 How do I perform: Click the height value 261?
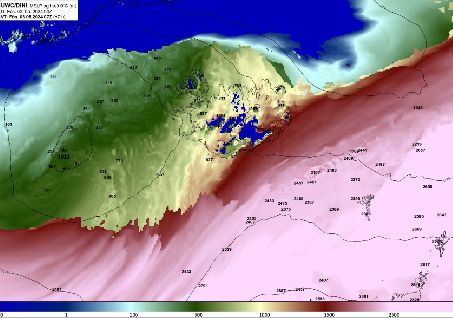(86, 109)
